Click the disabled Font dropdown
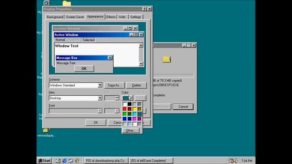292x164 pixels. (x=76, y=111)
